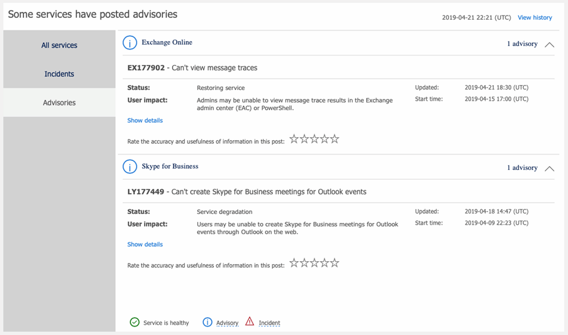Click start time 2019-04-15 17:00 (UTC)
Viewport: 568px width, 335px height.
pyautogui.click(x=497, y=99)
